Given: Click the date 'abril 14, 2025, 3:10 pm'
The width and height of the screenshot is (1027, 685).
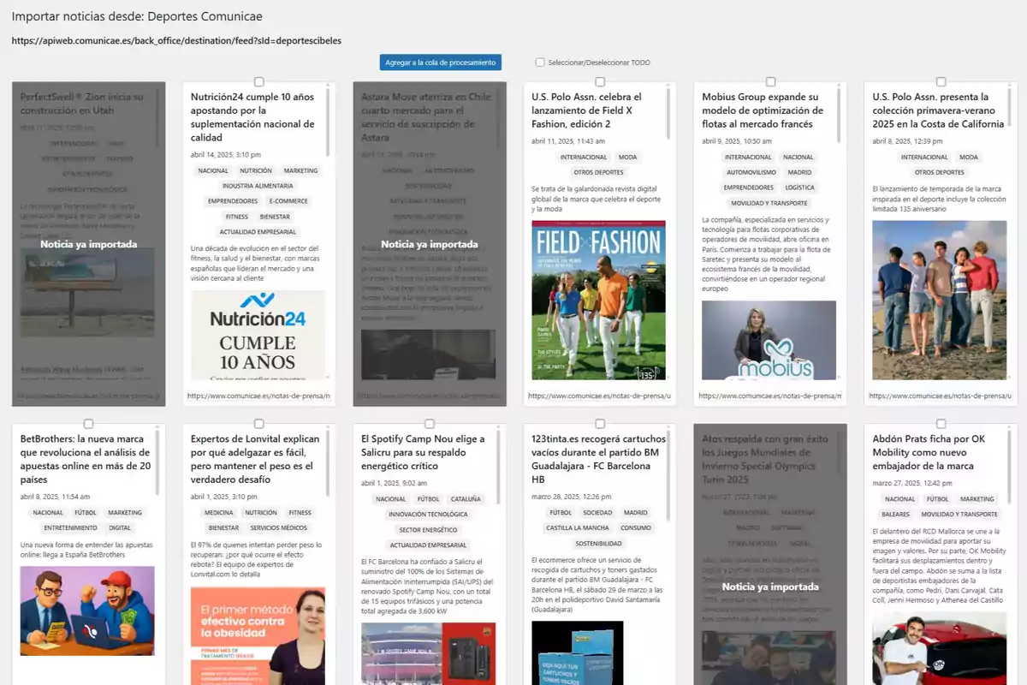Looking at the screenshot, I should pos(226,155).
